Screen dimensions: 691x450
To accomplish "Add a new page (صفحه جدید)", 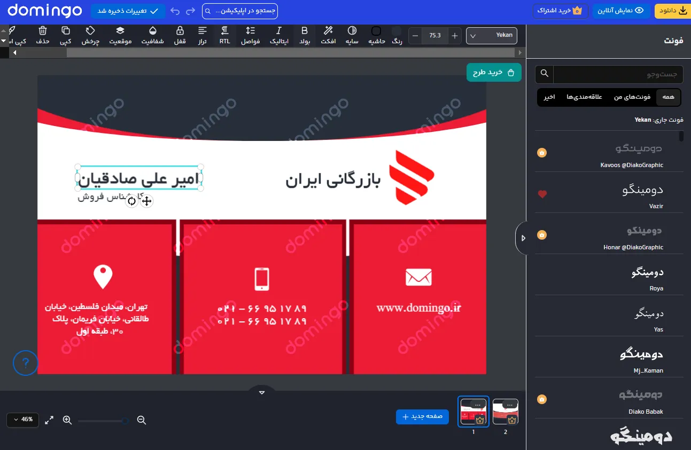I will (x=422, y=416).
